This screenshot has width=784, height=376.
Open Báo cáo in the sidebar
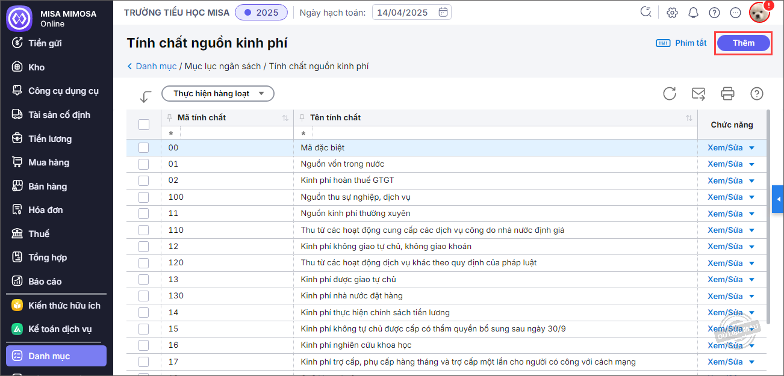pos(45,282)
